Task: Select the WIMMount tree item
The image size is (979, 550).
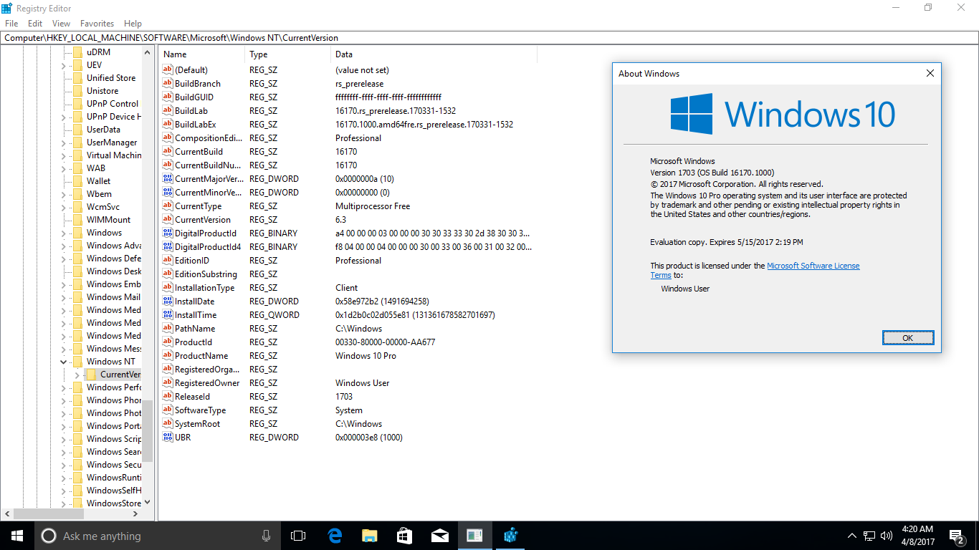Action: 108,220
